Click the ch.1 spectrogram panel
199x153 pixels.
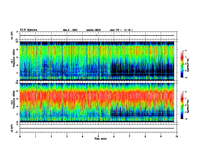click(97, 61)
